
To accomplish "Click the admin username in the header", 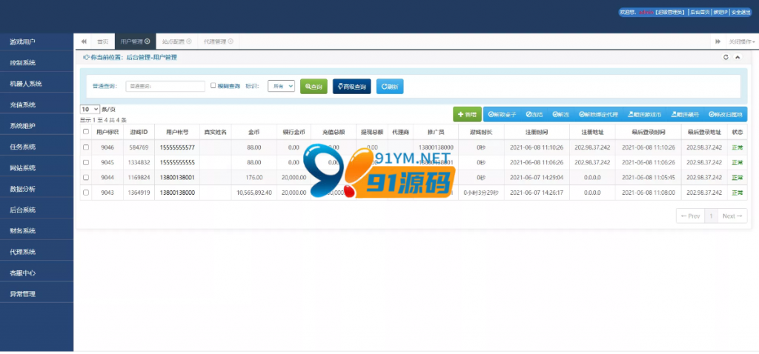I will (646, 13).
